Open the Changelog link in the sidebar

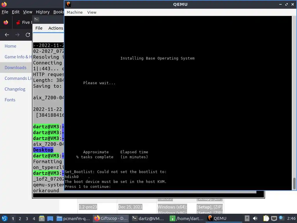coord(15,89)
